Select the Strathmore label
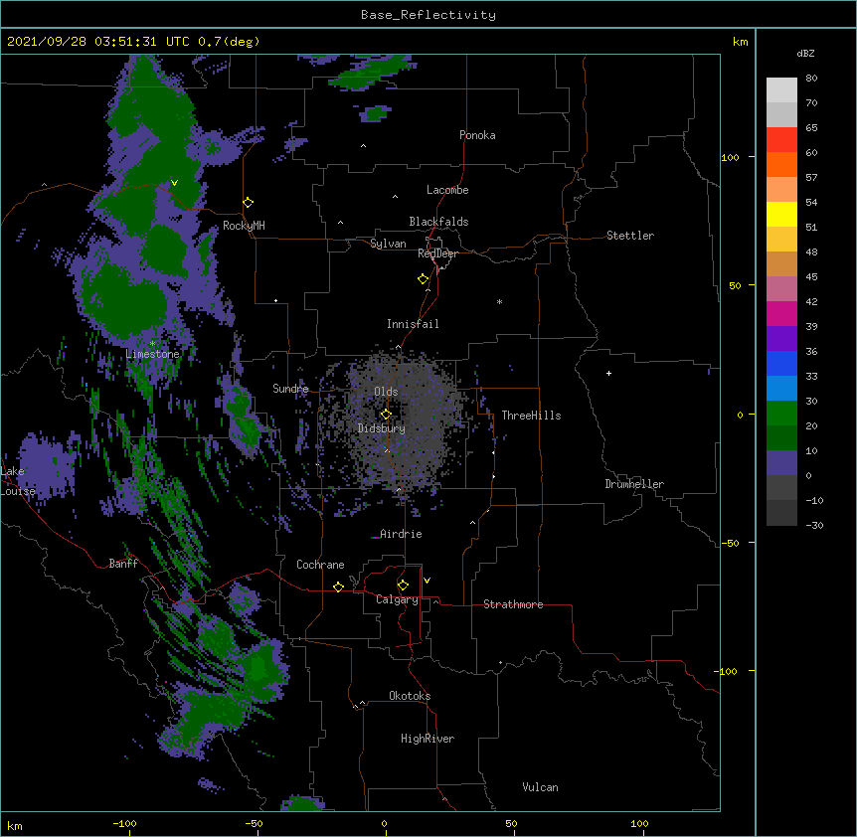The height and width of the screenshot is (837, 857). [513, 604]
